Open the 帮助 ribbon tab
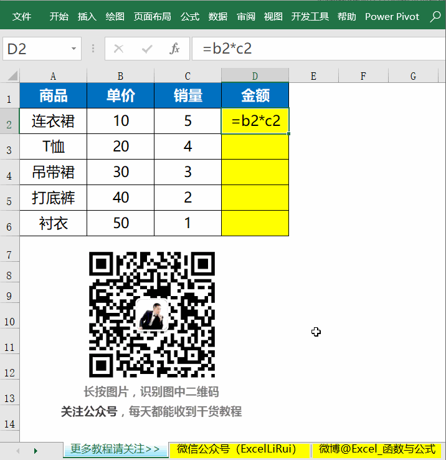446x460 pixels. click(x=346, y=17)
